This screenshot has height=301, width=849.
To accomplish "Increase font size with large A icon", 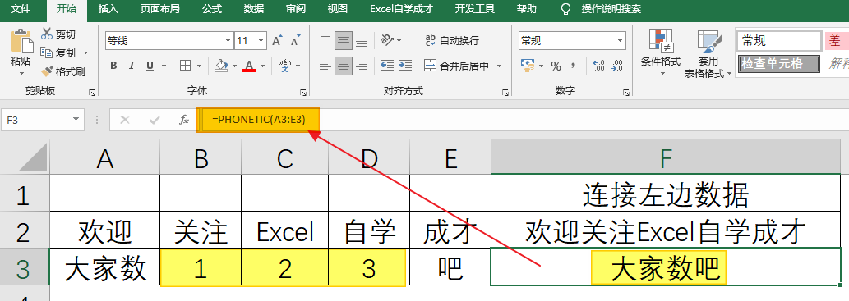I will click(x=277, y=41).
